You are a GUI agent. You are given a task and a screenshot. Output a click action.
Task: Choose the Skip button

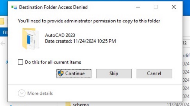(114, 73)
